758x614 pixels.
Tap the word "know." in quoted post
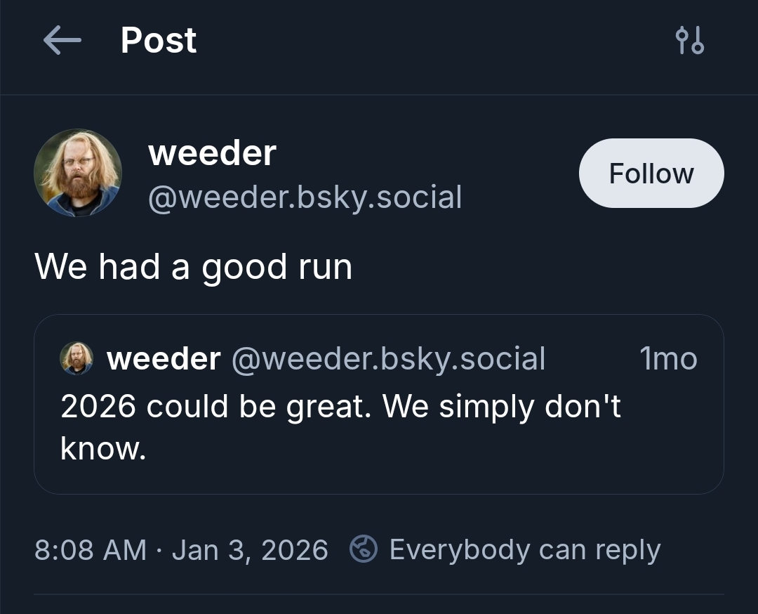[103, 448]
